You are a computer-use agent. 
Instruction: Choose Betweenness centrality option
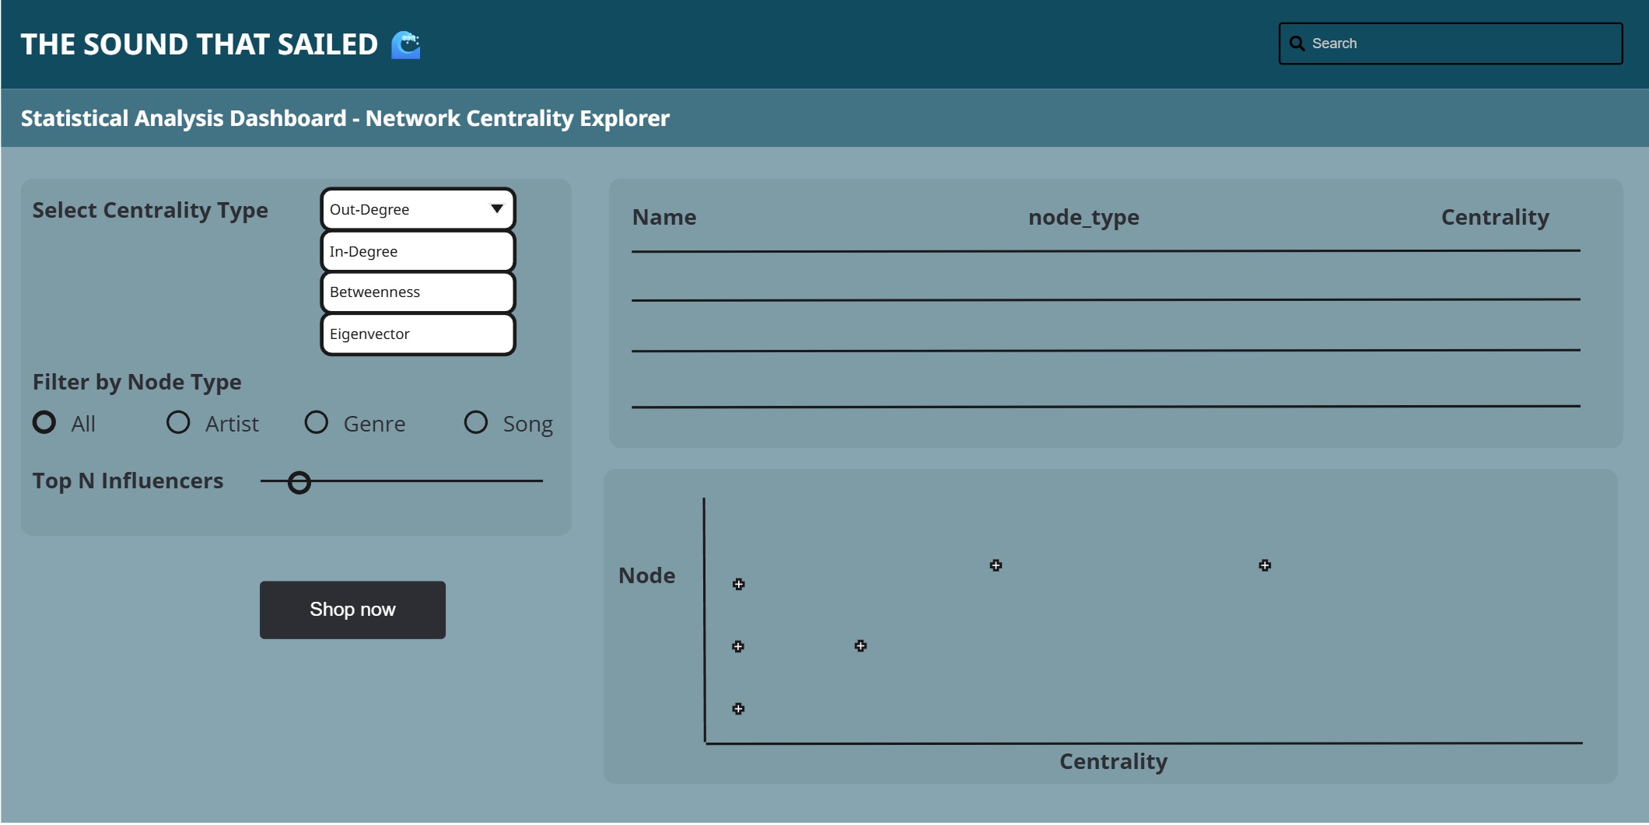pyautogui.click(x=418, y=292)
